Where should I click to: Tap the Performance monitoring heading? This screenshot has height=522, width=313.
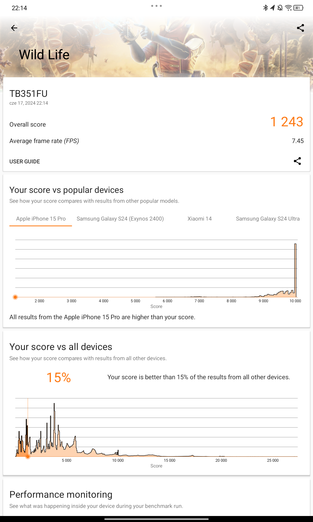coord(61,495)
